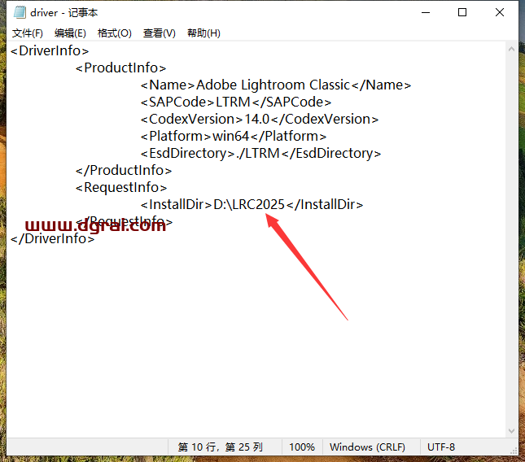
Task: Maximize the driver Notepad window
Action: tap(462, 13)
